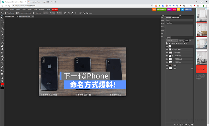Open the Learn link
Image resolution: width=209 pixels, height=126 pixels.
click(x=169, y=9)
